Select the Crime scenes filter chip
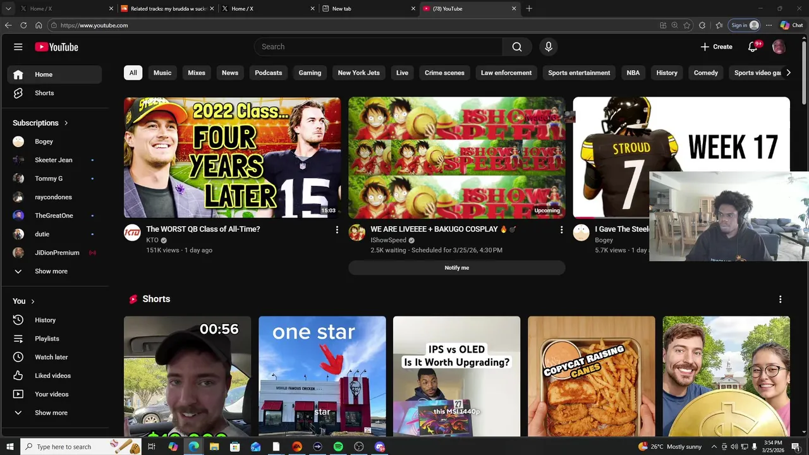The width and height of the screenshot is (809, 455). click(x=444, y=73)
